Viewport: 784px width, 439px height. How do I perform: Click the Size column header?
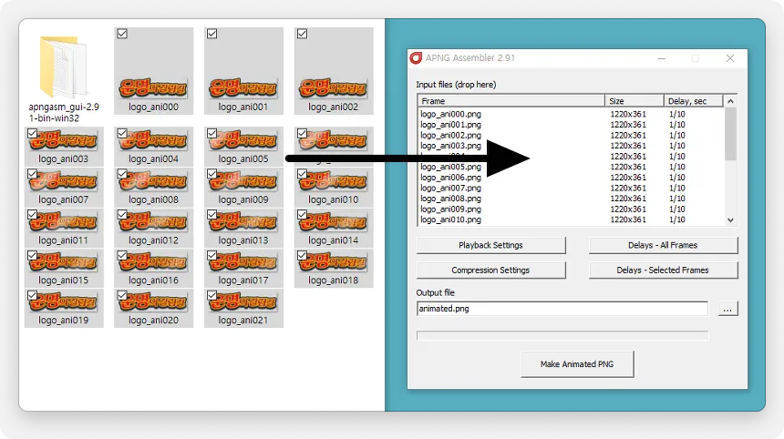pos(634,101)
